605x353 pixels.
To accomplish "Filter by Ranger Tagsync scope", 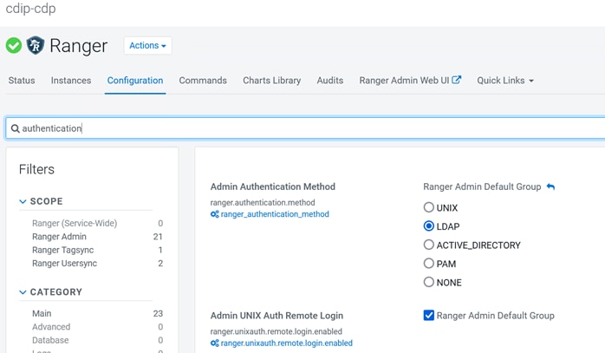I will pyautogui.click(x=63, y=250).
